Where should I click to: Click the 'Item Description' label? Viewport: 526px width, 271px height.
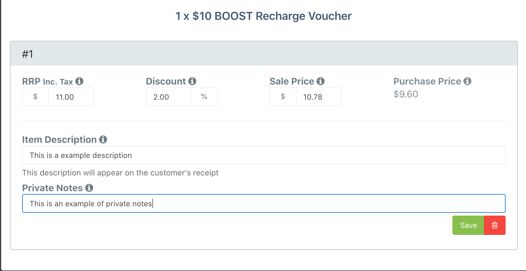(x=60, y=140)
